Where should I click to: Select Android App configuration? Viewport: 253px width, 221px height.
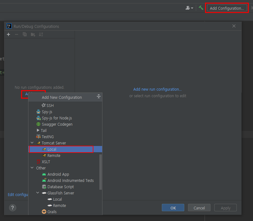pos(64,174)
